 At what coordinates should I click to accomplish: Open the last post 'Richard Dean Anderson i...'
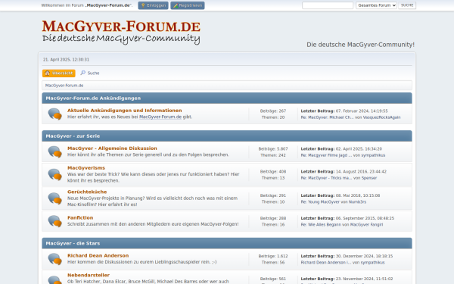(325, 263)
